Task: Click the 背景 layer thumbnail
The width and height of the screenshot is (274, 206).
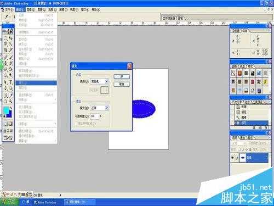Action: pos(243,158)
